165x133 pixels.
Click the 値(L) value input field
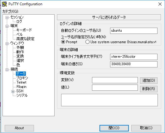click(x=115, y=88)
